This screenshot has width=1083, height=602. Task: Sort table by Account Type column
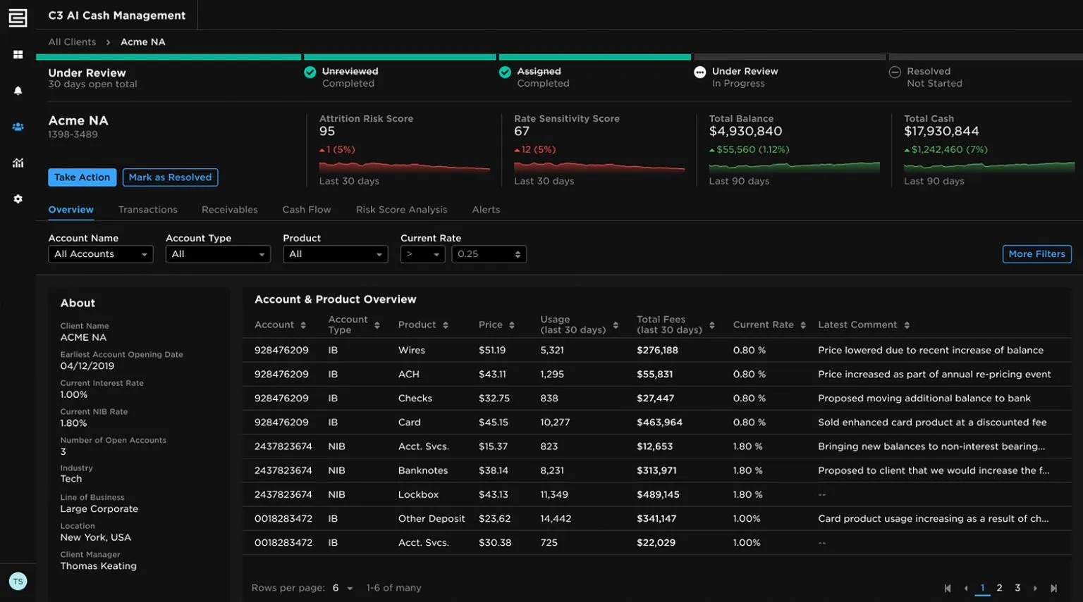click(377, 325)
